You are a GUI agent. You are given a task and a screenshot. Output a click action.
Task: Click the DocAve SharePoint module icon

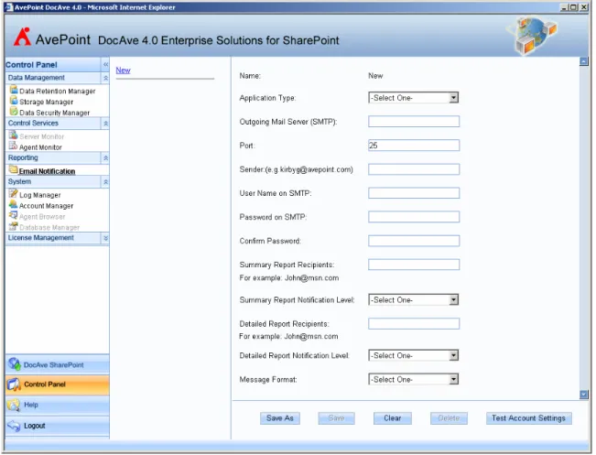pos(15,364)
